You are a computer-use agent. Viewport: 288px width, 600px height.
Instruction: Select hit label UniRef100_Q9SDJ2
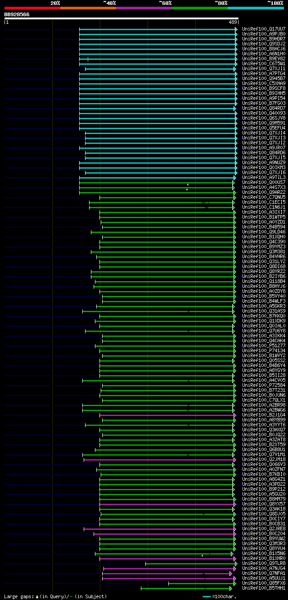point(264,44)
